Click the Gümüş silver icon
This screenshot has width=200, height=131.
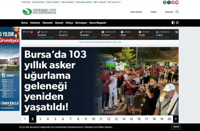pos(122,32)
